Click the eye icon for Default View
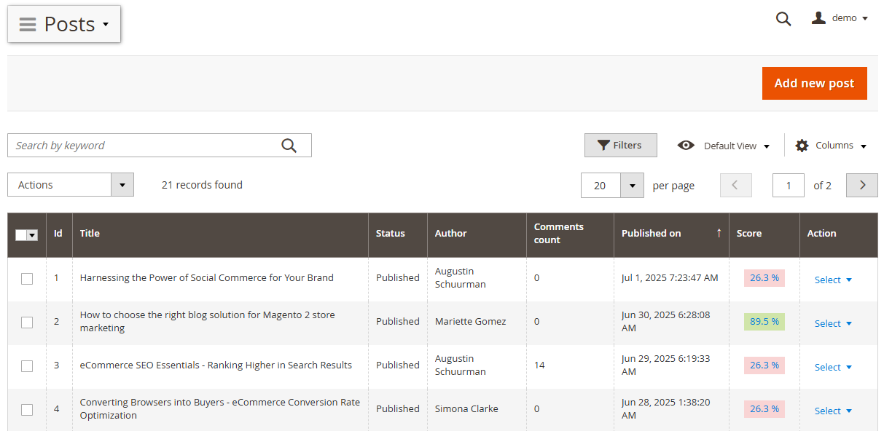 (x=686, y=146)
